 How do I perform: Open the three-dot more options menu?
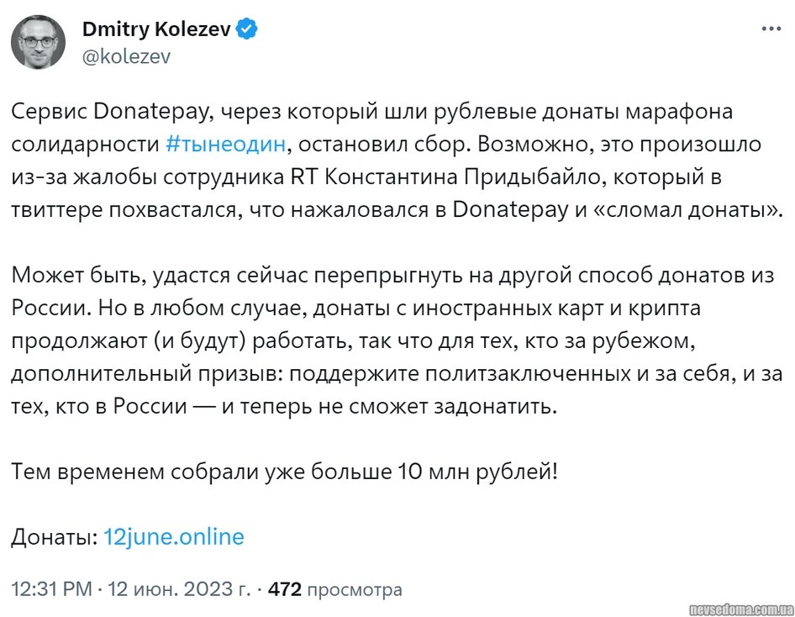point(771,28)
